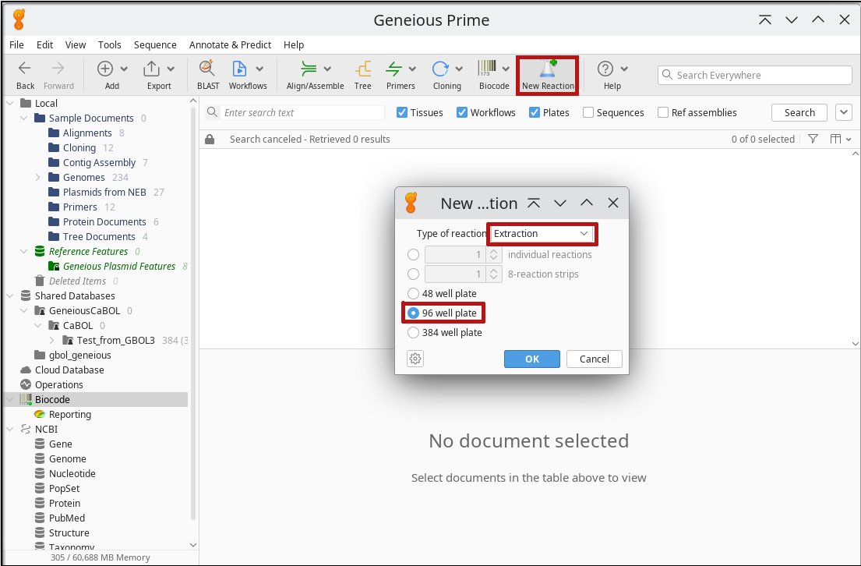
Task: Click the BLAST toolbar icon
Action: coord(207,69)
